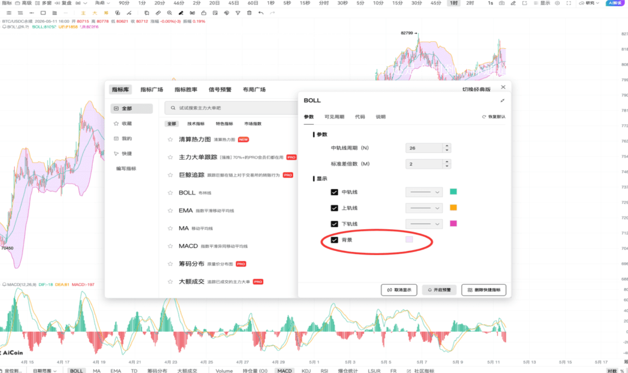The width and height of the screenshot is (628, 373).
Task: Click the undo arrow in drawing toolbar
Action: point(261,13)
